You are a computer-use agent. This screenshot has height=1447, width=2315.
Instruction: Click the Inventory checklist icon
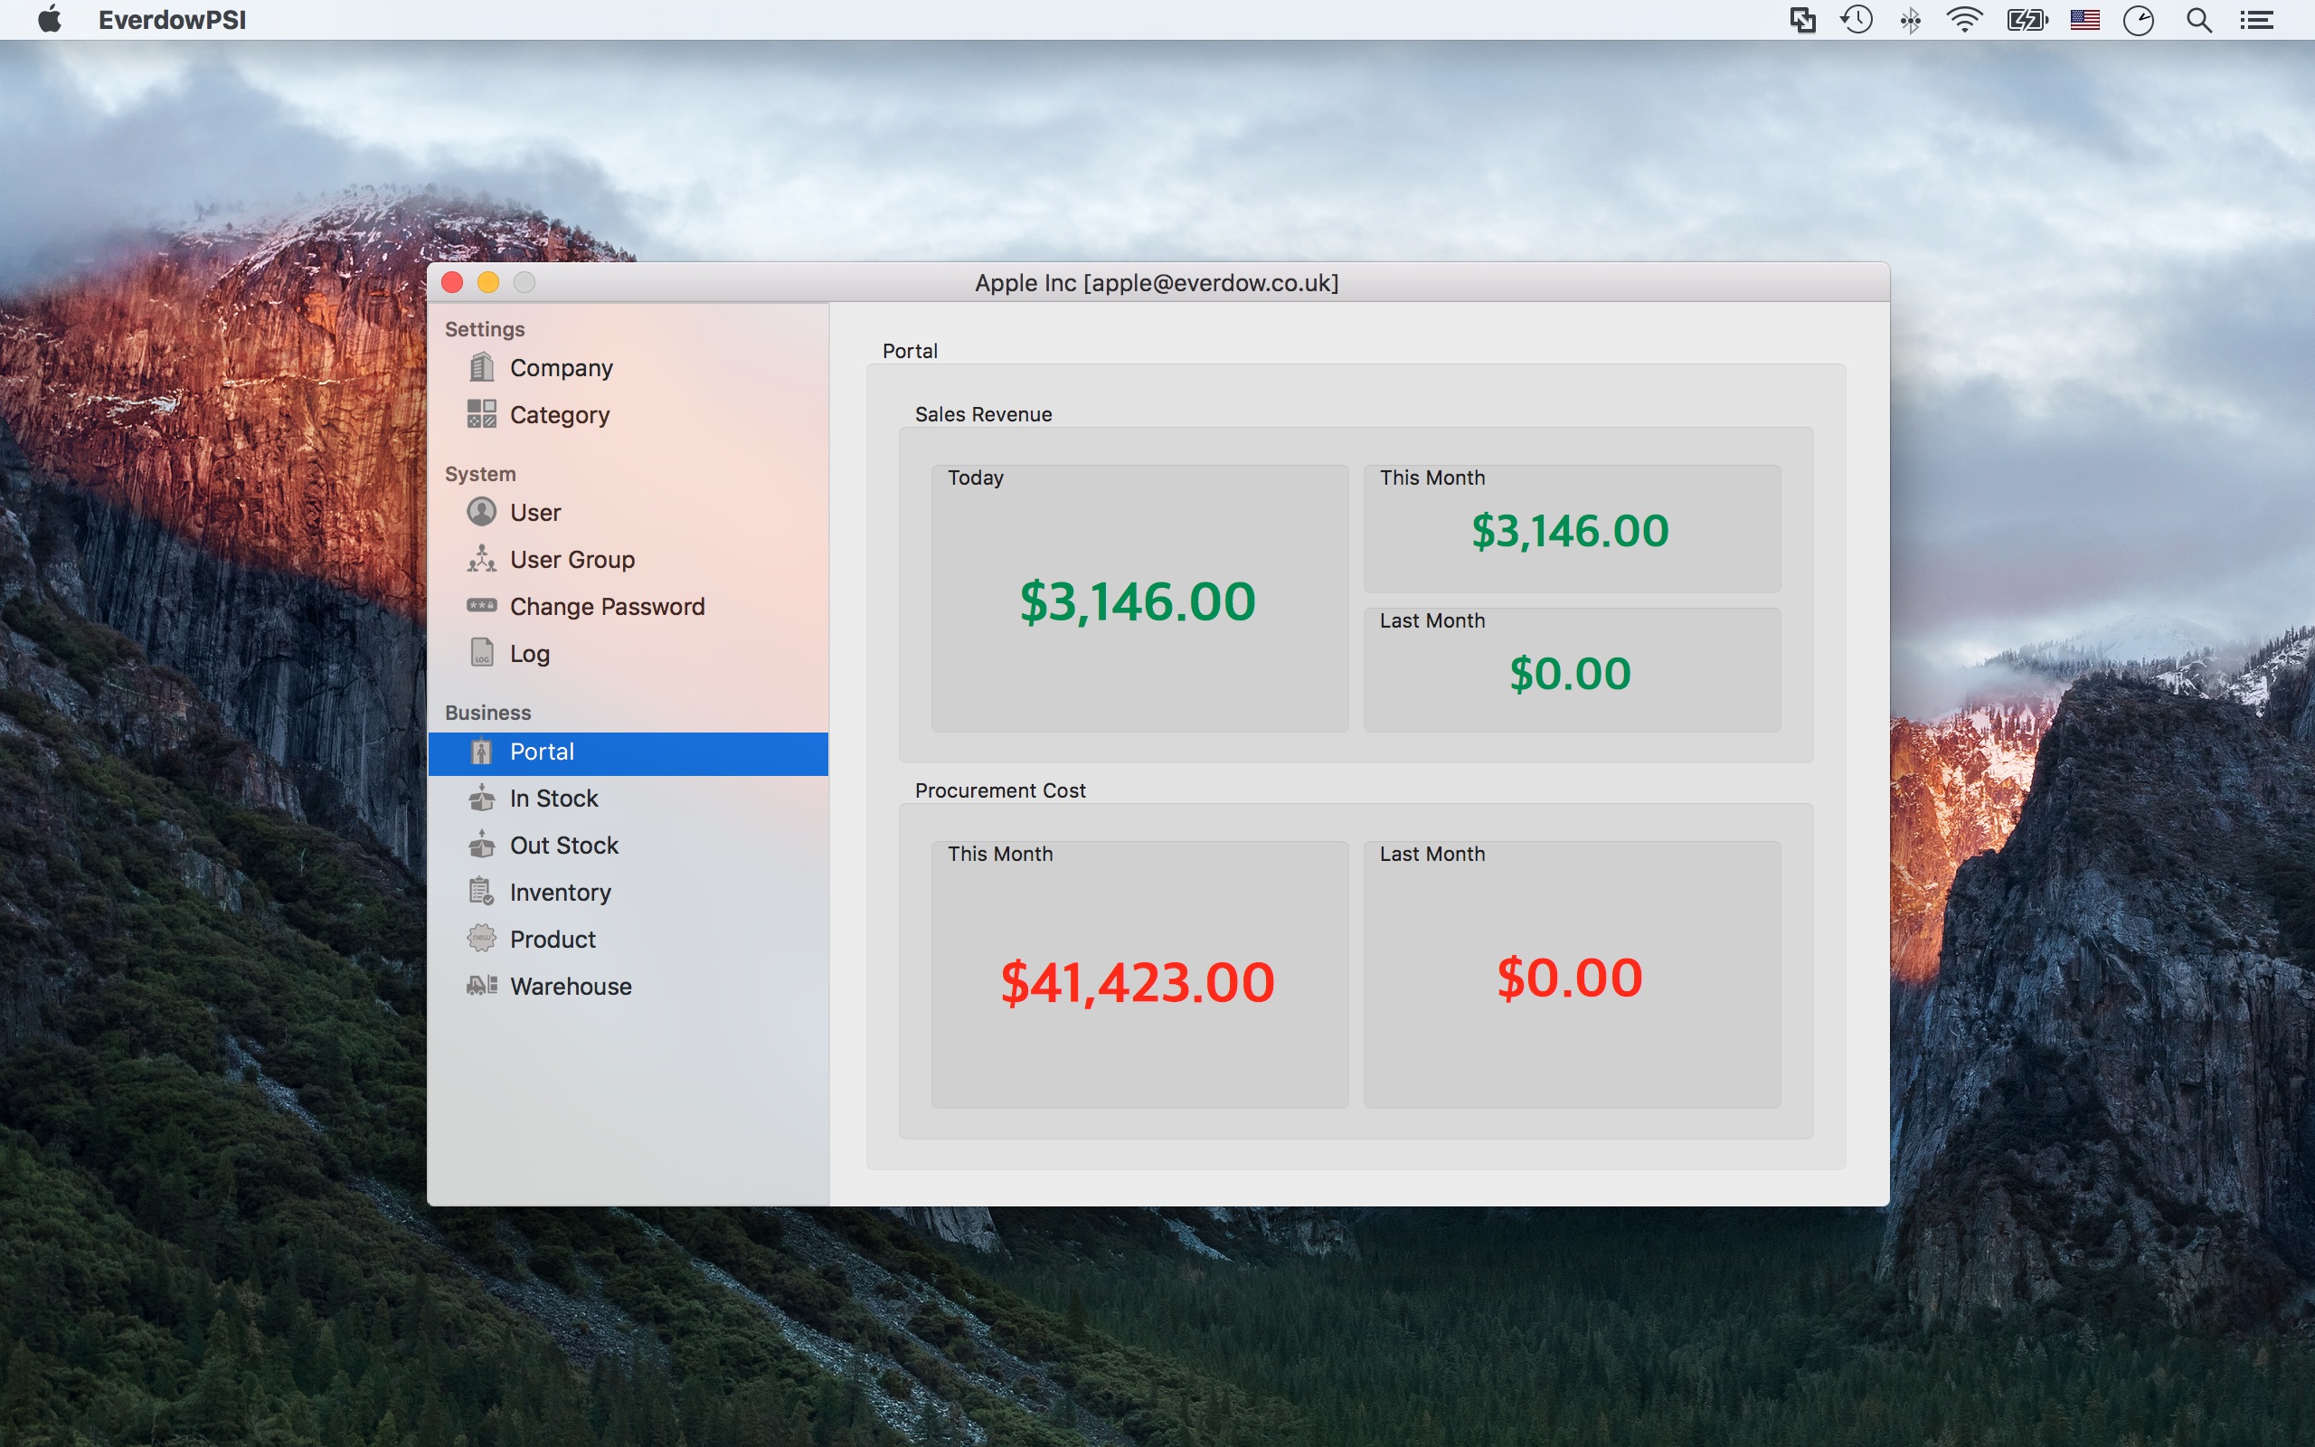(x=481, y=892)
